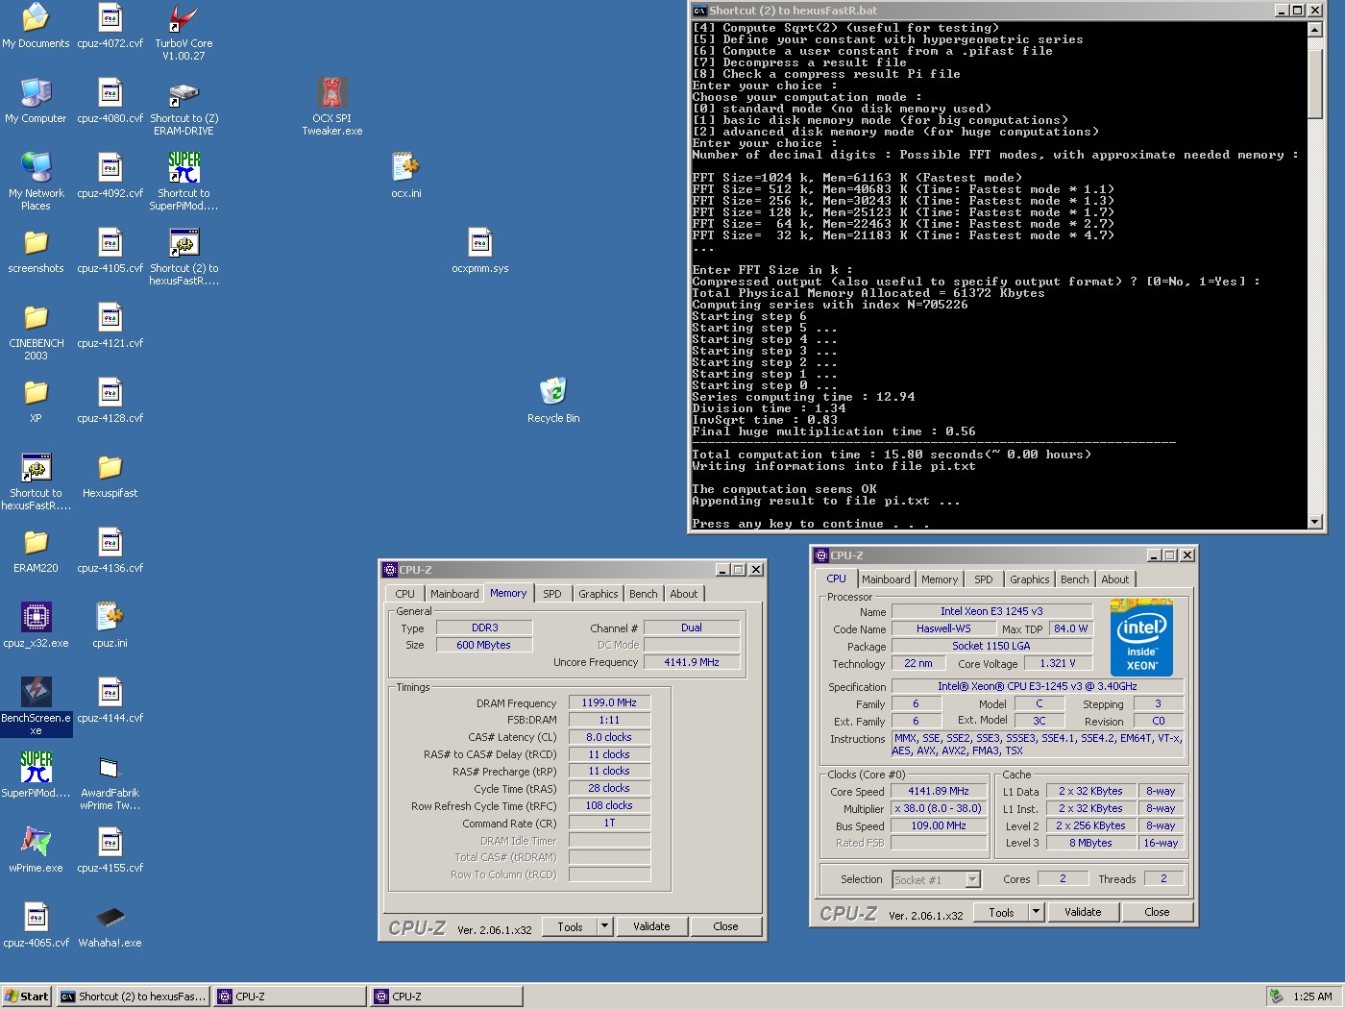Click the system tray icon near clock
The width and height of the screenshot is (1345, 1009).
coord(1276,997)
